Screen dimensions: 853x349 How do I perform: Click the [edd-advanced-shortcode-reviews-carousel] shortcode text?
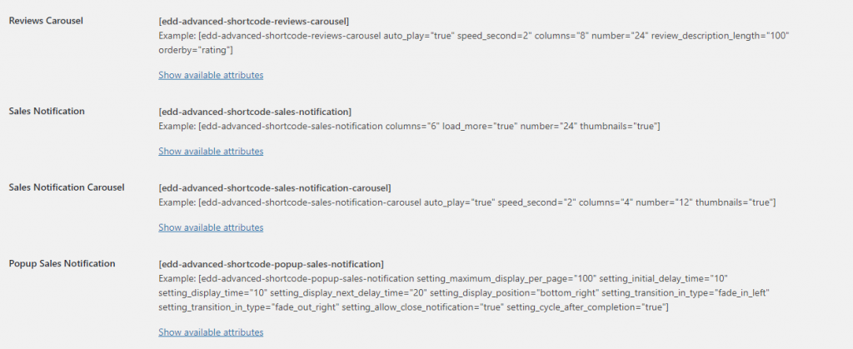pos(253,22)
